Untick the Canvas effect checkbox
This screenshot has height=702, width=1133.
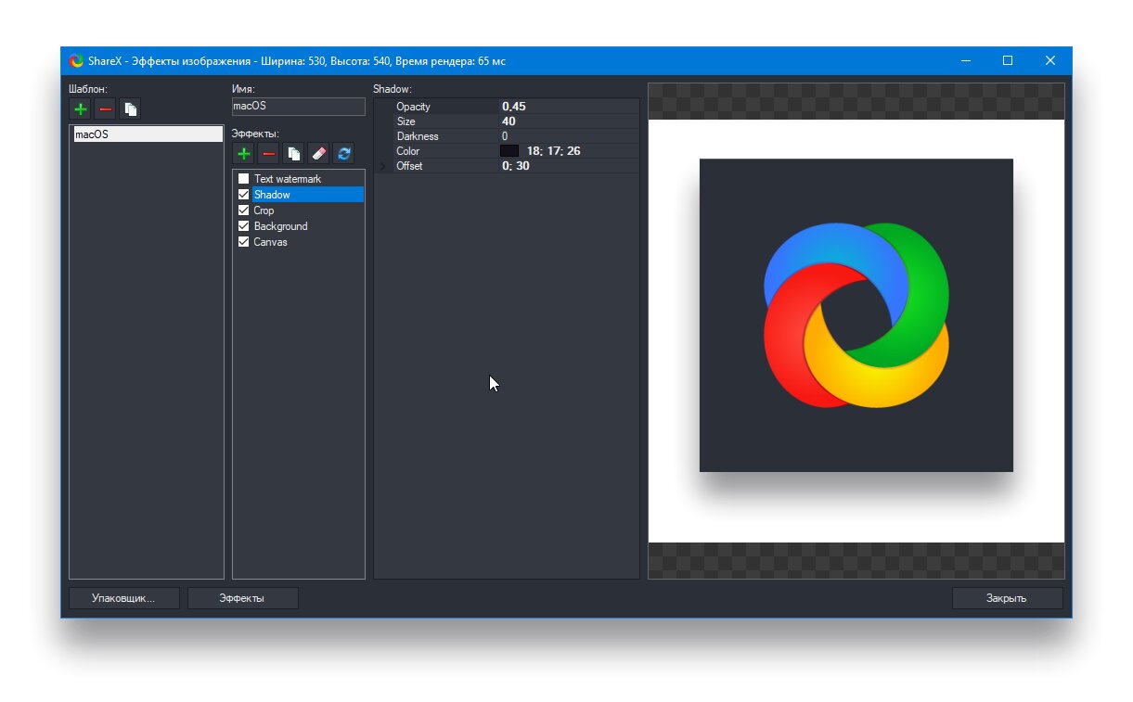(244, 242)
